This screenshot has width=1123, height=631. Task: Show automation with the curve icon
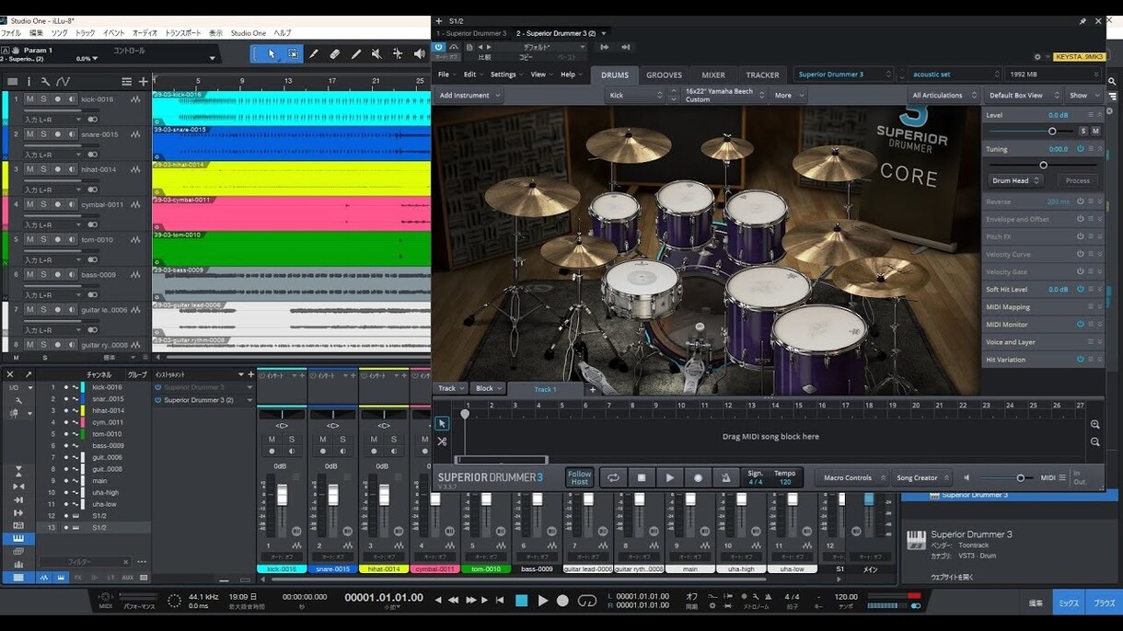pyautogui.click(x=64, y=82)
